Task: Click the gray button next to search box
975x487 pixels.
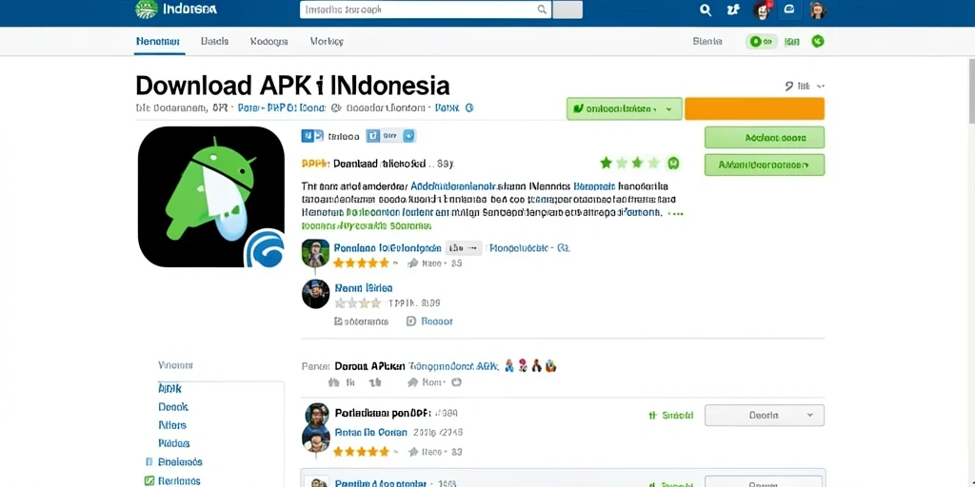Action: click(567, 10)
